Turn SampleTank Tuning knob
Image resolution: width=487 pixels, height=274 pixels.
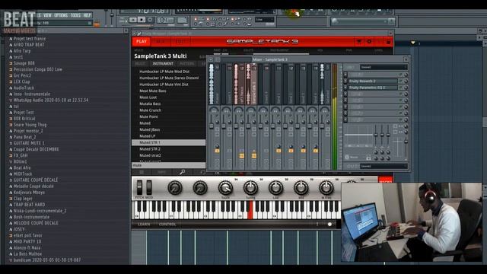250,187
